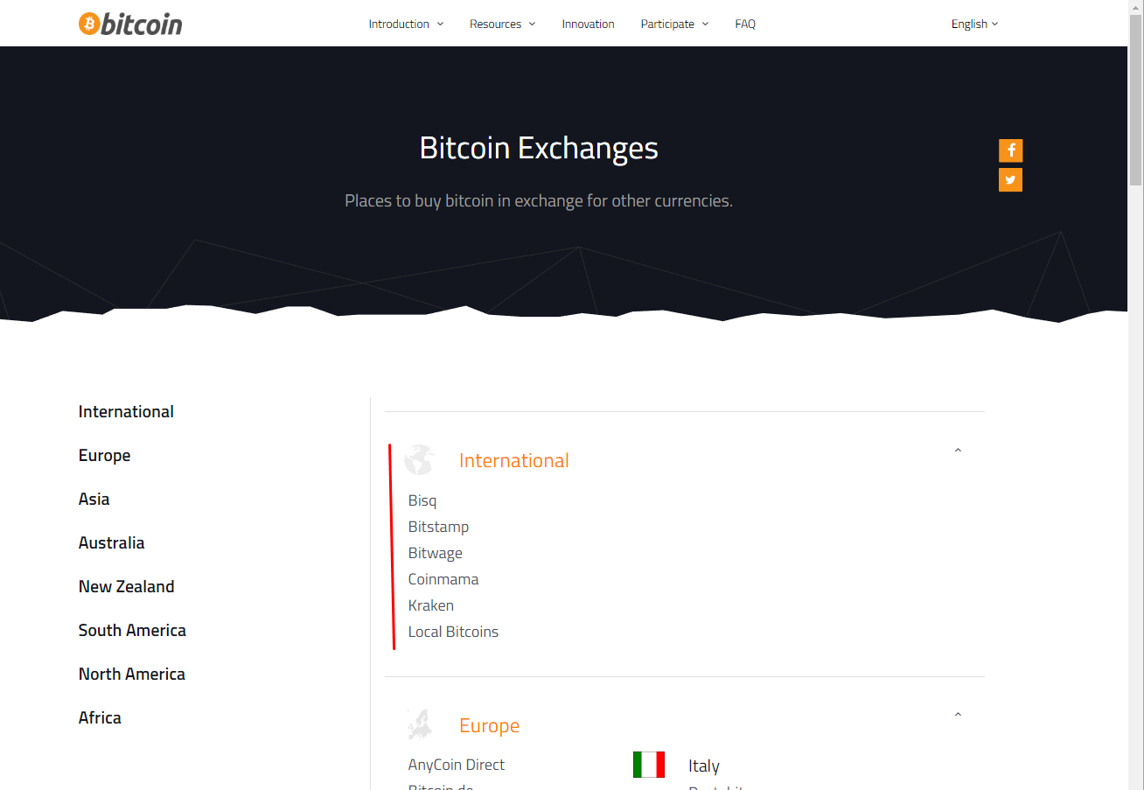This screenshot has height=790, width=1144.
Task: Open the Introduction dropdown menu
Action: [406, 24]
